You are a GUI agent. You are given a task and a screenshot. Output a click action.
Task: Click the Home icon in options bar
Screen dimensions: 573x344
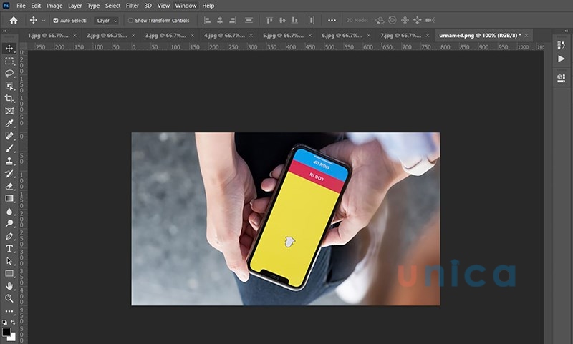[13, 20]
